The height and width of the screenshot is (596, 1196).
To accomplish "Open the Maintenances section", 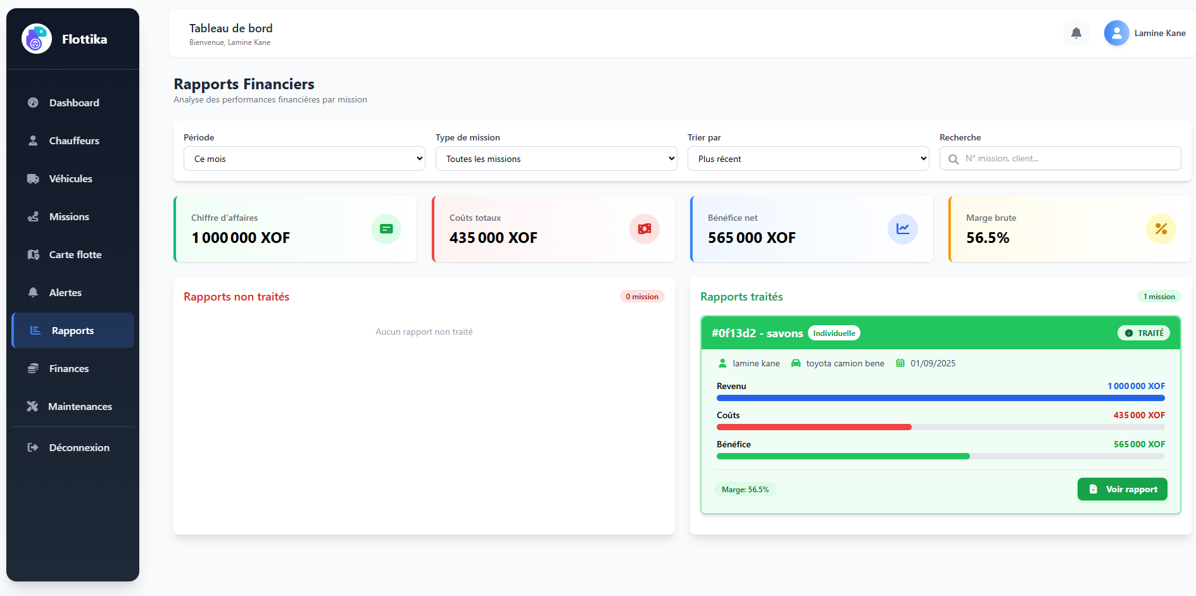I will click(79, 406).
